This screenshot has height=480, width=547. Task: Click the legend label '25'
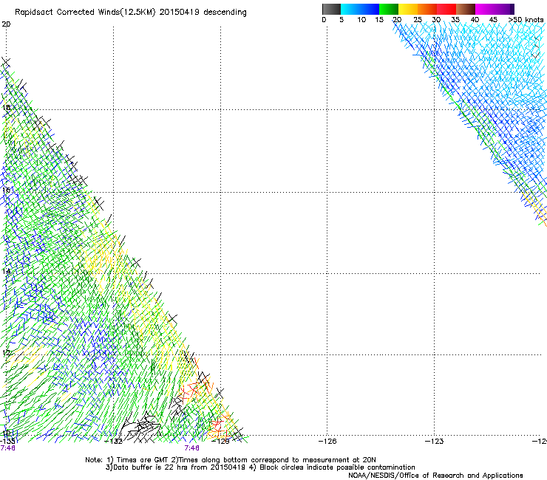click(418, 20)
